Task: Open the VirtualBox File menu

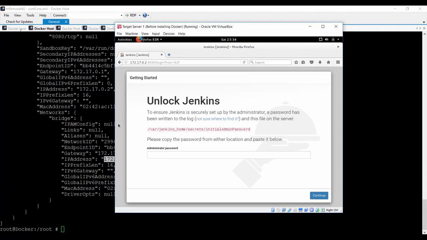Action: 119,34
